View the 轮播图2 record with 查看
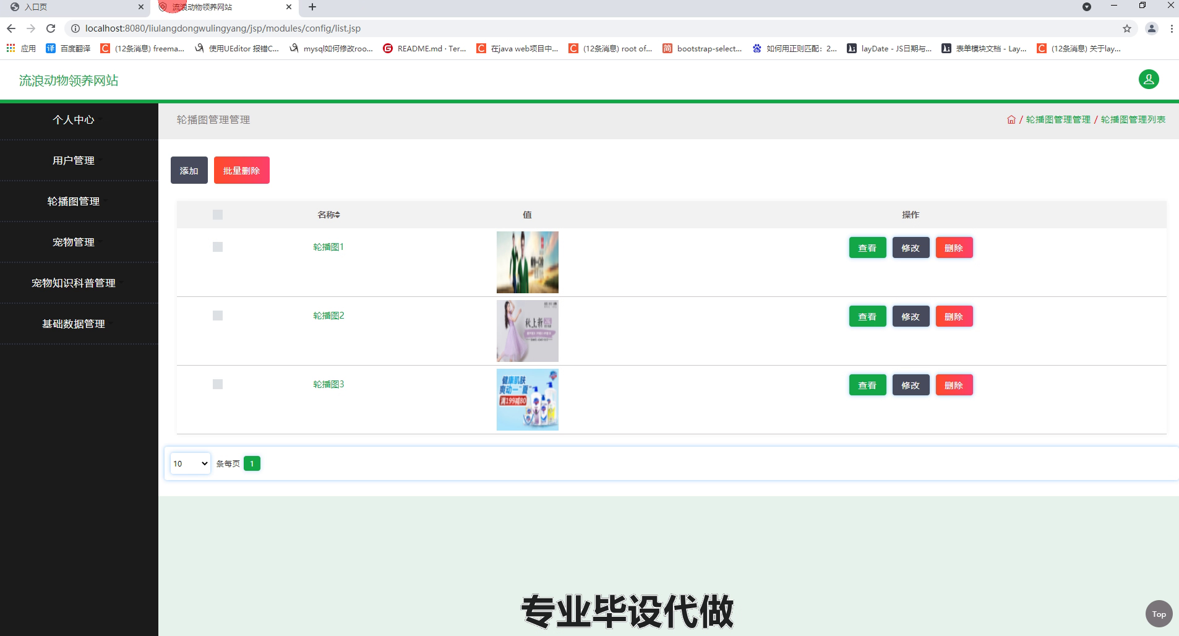The height and width of the screenshot is (636, 1179). pyautogui.click(x=867, y=316)
